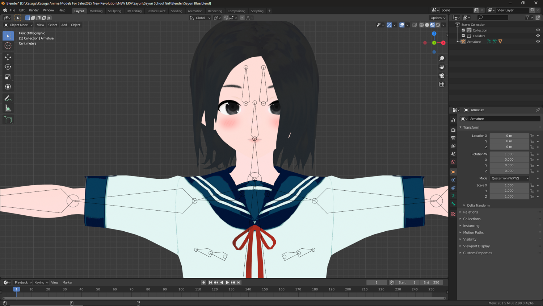Click the Select Box tool
The image size is (543, 306).
point(8,36)
